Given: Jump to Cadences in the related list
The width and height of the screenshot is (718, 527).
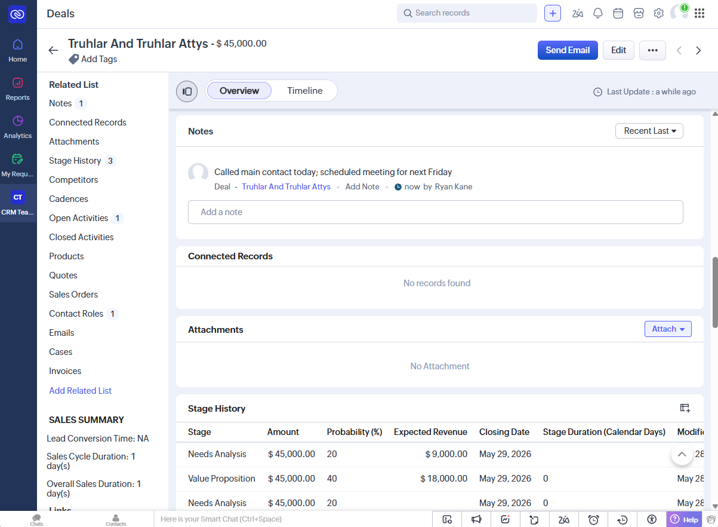Looking at the screenshot, I should point(69,199).
